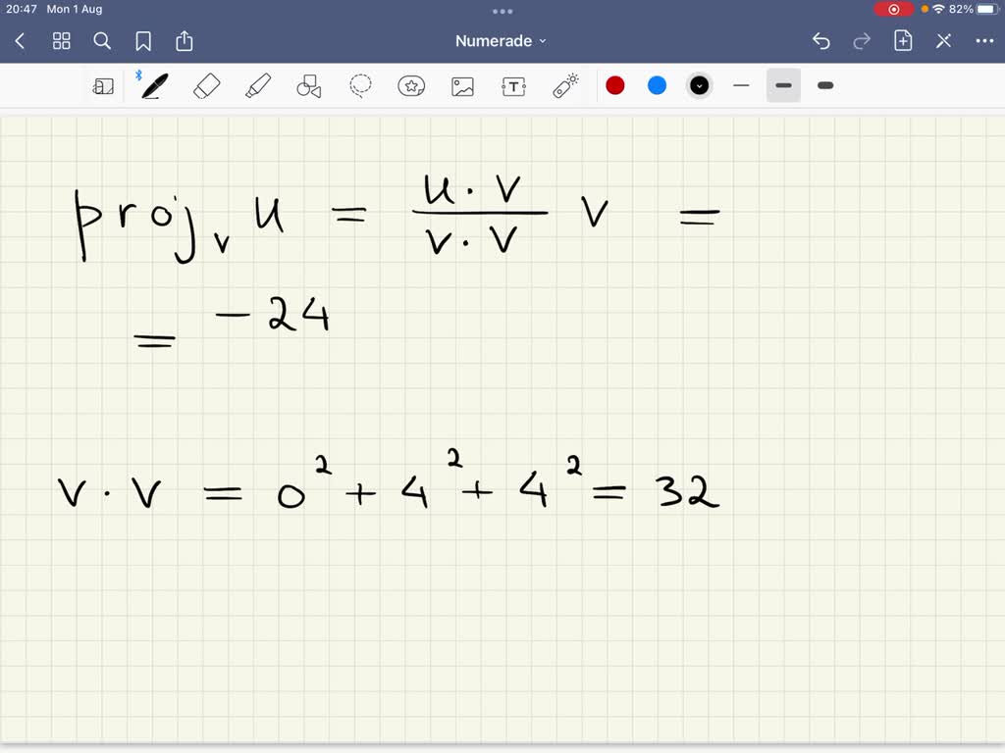Open the page thumbnails grid view
The height and width of the screenshot is (753, 1005).
click(x=62, y=41)
